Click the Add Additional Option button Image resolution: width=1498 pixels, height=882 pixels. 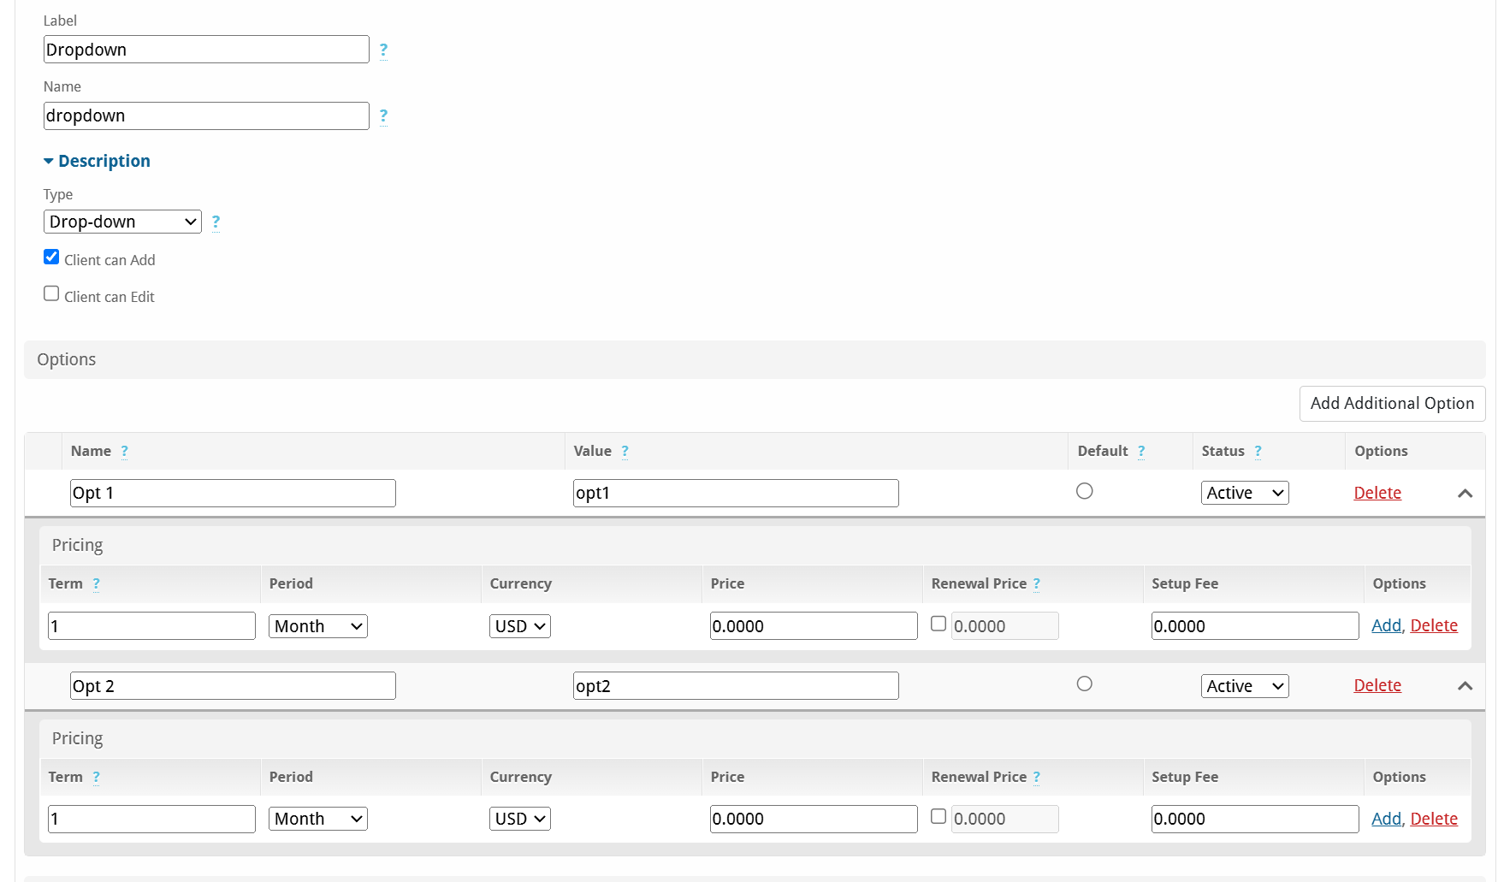[x=1391, y=403]
